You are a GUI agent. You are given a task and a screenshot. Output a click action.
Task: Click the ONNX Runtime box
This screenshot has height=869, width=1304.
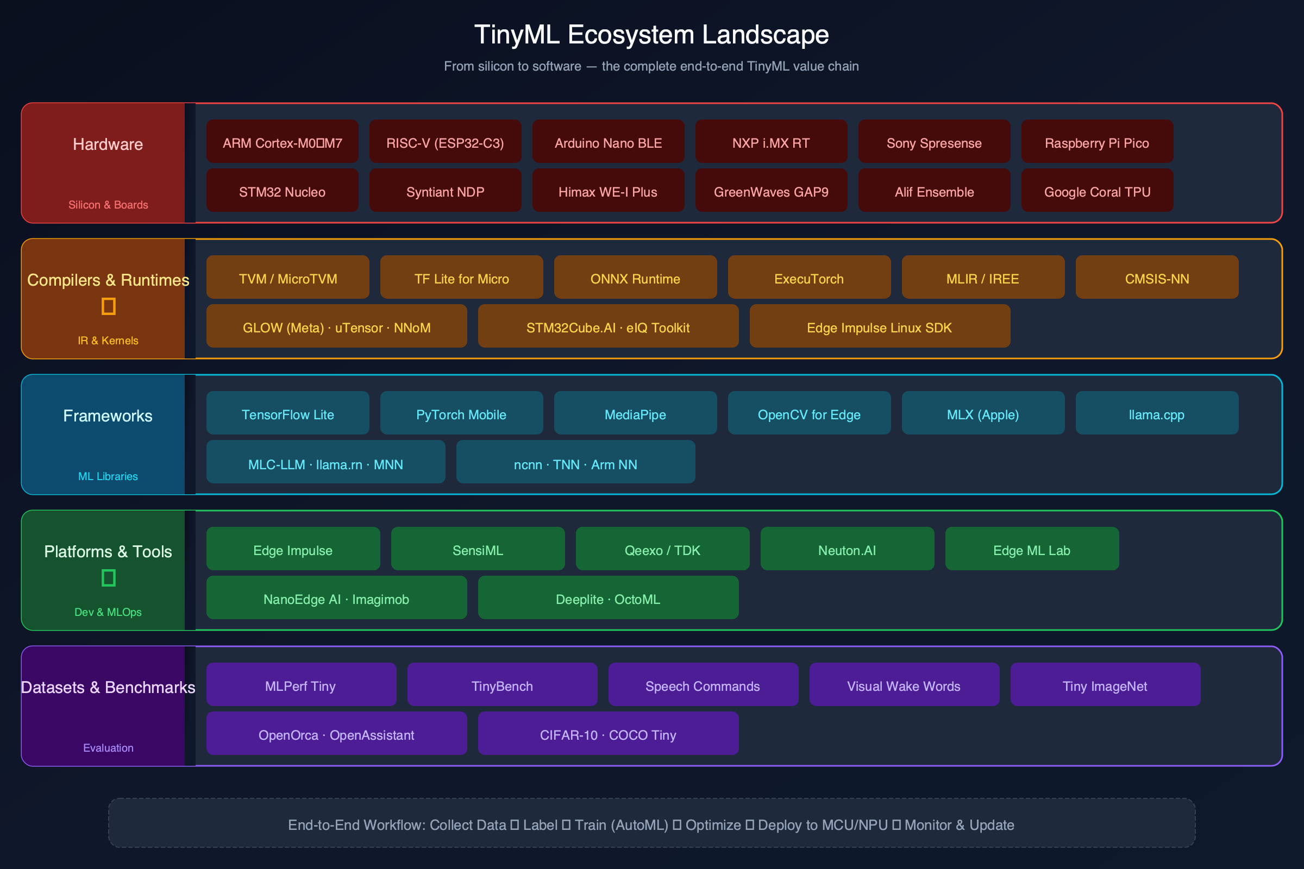635,277
